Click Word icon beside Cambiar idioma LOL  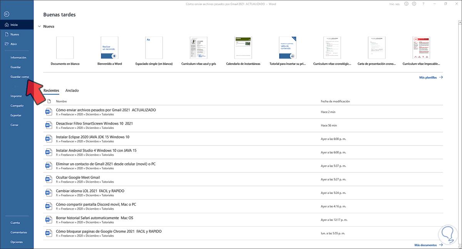(49, 193)
